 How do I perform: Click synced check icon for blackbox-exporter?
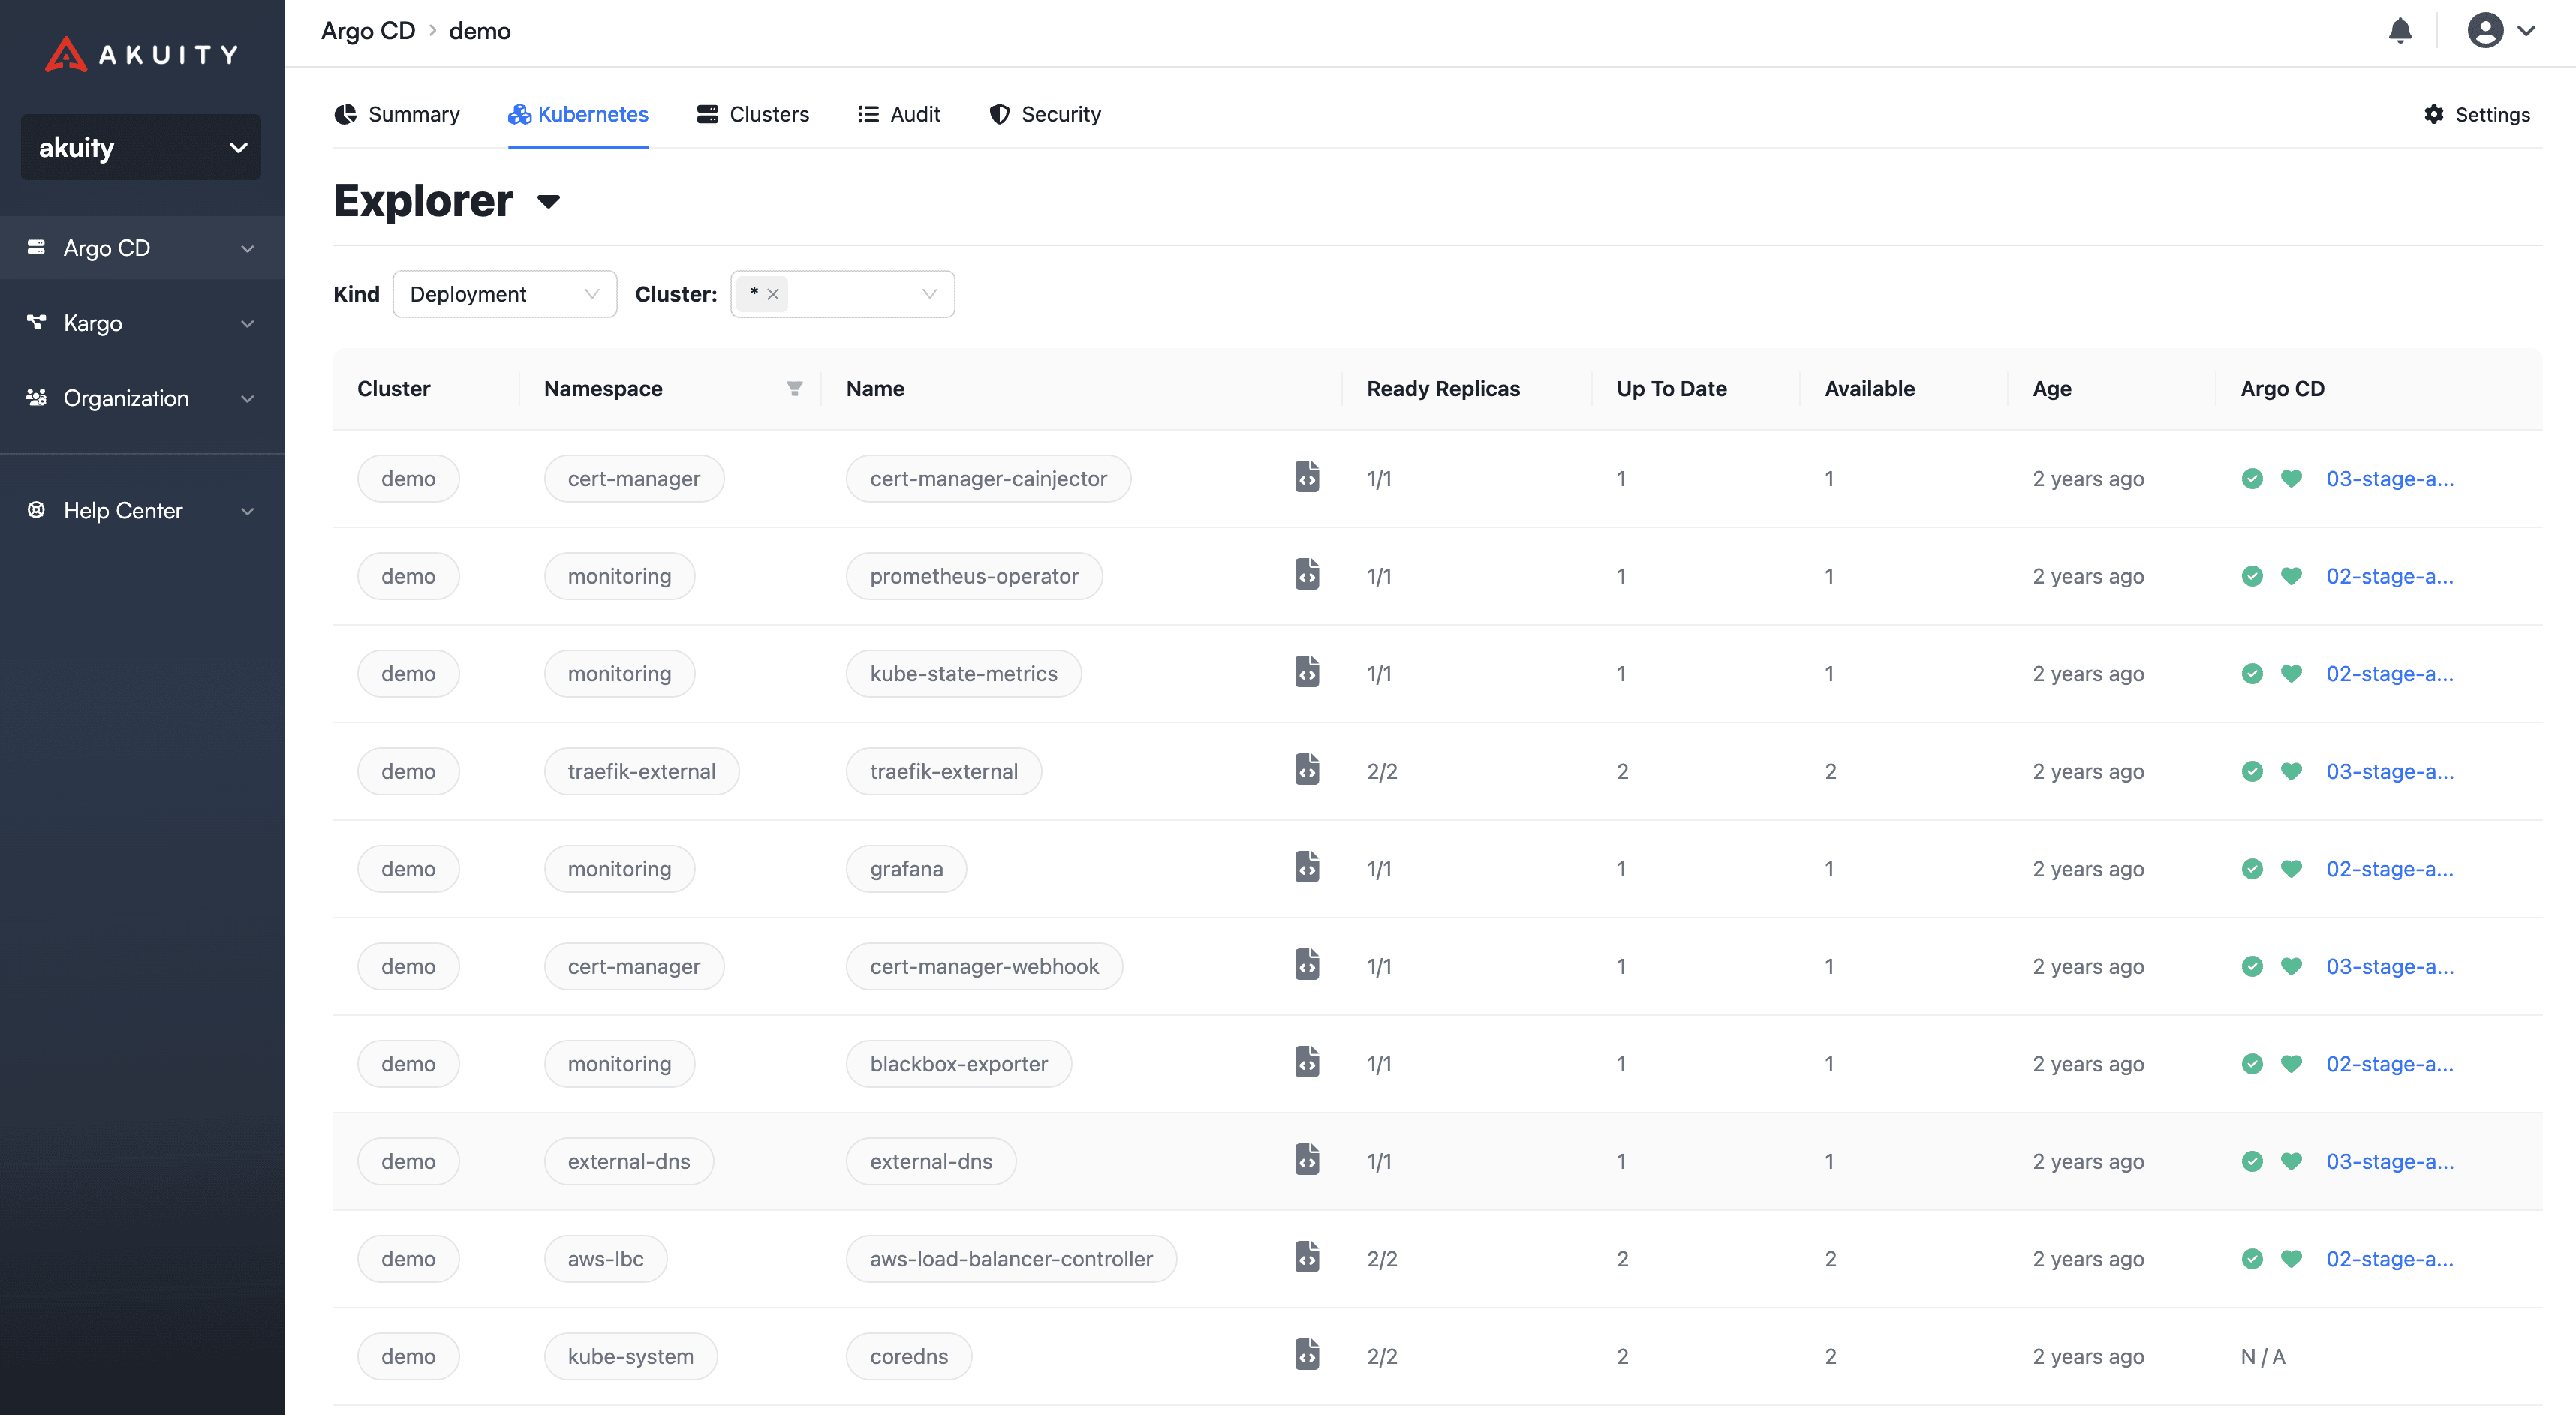2252,1064
